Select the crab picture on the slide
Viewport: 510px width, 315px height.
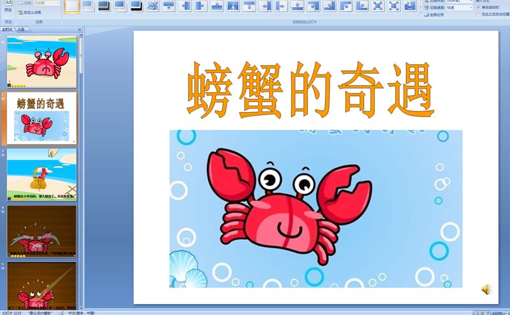click(316, 209)
